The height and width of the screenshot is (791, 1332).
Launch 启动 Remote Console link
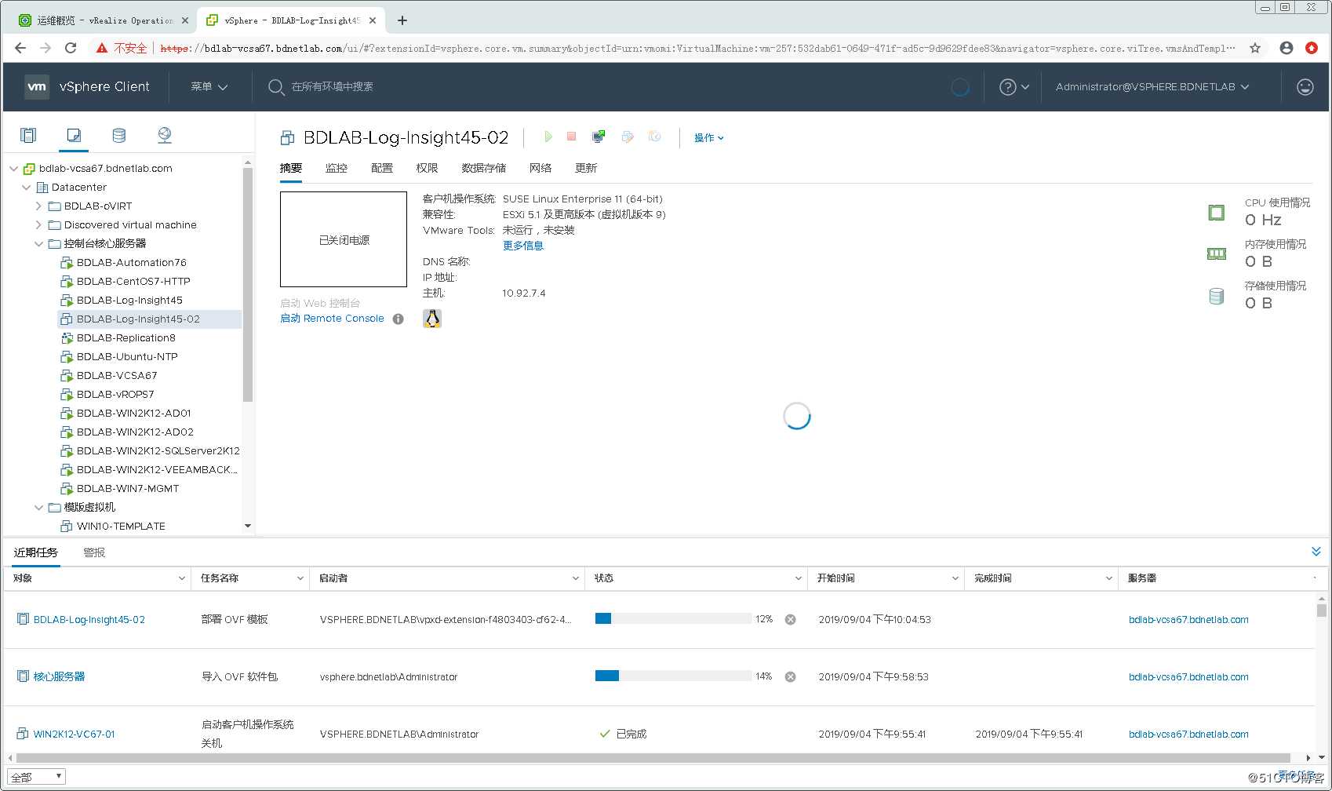(x=333, y=319)
